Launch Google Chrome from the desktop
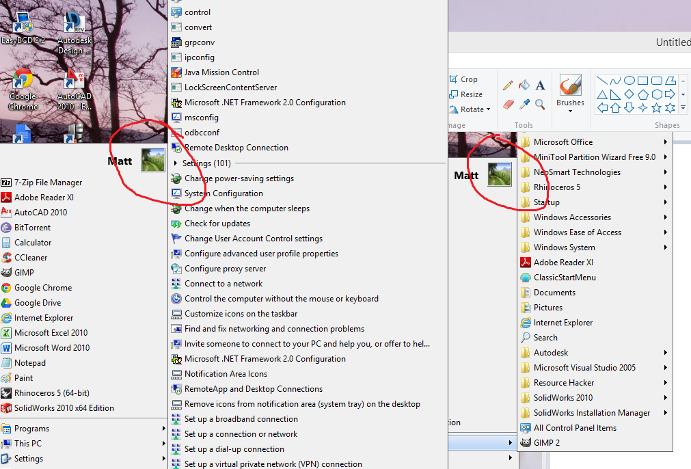 point(23,79)
